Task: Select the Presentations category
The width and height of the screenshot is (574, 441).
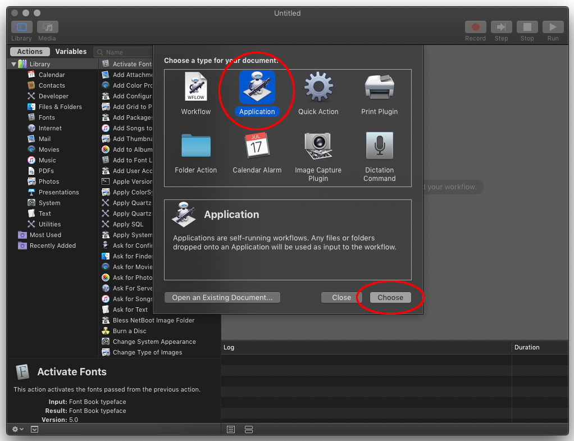Action: [x=58, y=192]
